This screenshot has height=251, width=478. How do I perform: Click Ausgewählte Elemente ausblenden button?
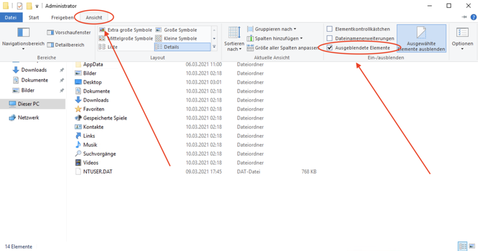point(421,39)
